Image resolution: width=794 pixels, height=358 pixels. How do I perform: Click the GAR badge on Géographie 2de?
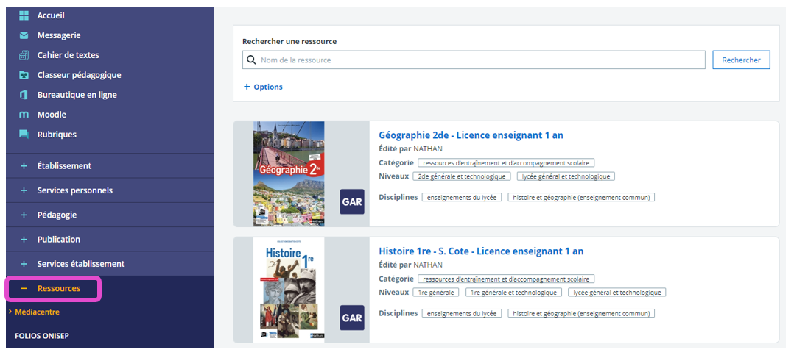(x=352, y=202)
